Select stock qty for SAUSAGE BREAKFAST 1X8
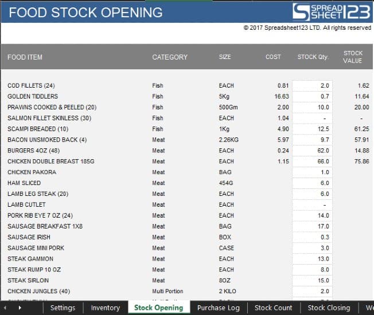Image resolution: width=374 pixels, height=315 pixels. (x=312, y=226)
